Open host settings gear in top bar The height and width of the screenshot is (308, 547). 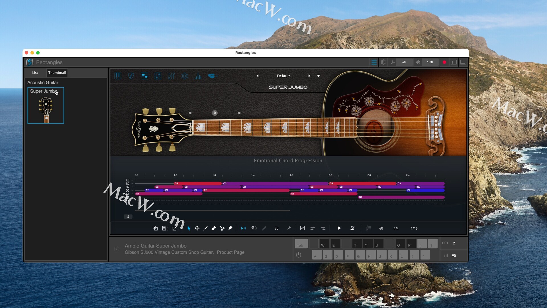pyautogui.click(x=383, y=62)
